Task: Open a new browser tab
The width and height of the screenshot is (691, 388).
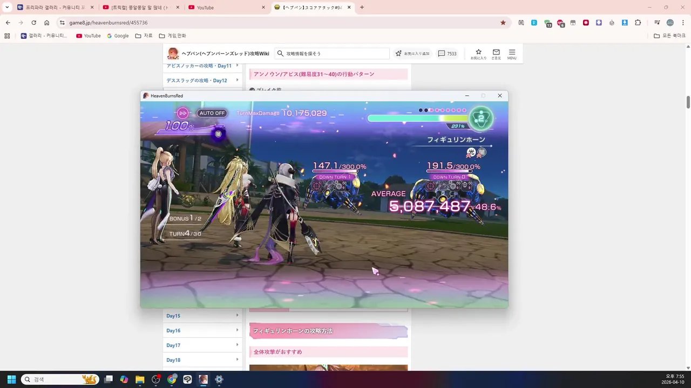Action: tap(362, 8)
